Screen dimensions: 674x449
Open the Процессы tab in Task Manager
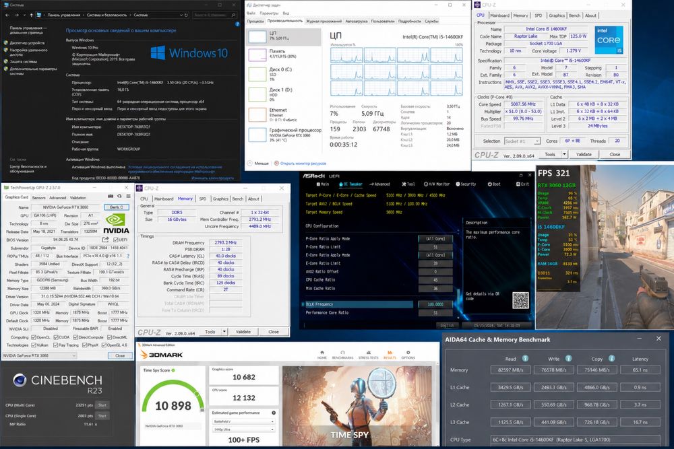pyautogui.click(x=255, y=21)
